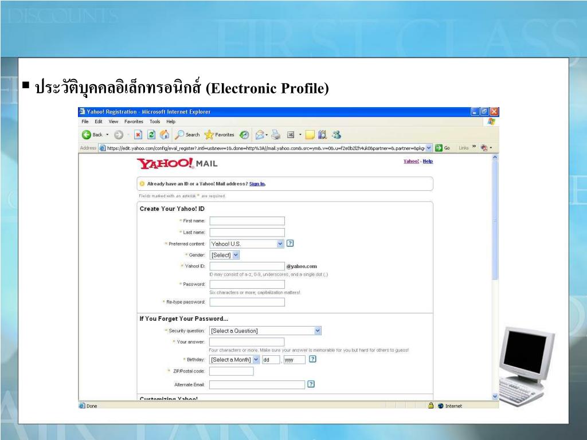Open the Help menu
Image resolution: width=587 pixels, height=440 pixels.
pyautogui.click(x=171, y=121)
